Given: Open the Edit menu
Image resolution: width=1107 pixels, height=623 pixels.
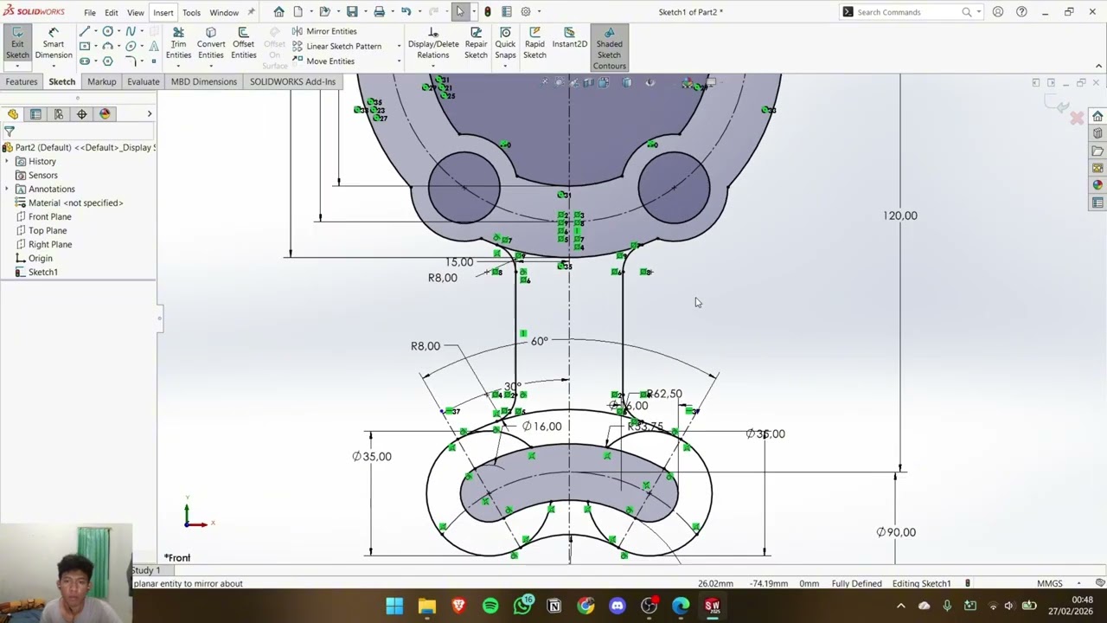Looking at the screenshot, I should (112, 13).
